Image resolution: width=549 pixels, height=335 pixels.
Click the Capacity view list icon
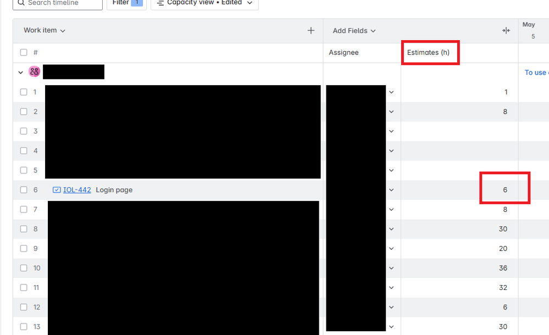pyautogui.click(x=160, y=3)
